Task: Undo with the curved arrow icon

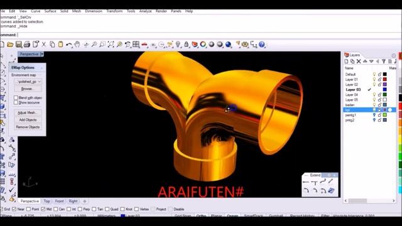Action: pos(68,45)
